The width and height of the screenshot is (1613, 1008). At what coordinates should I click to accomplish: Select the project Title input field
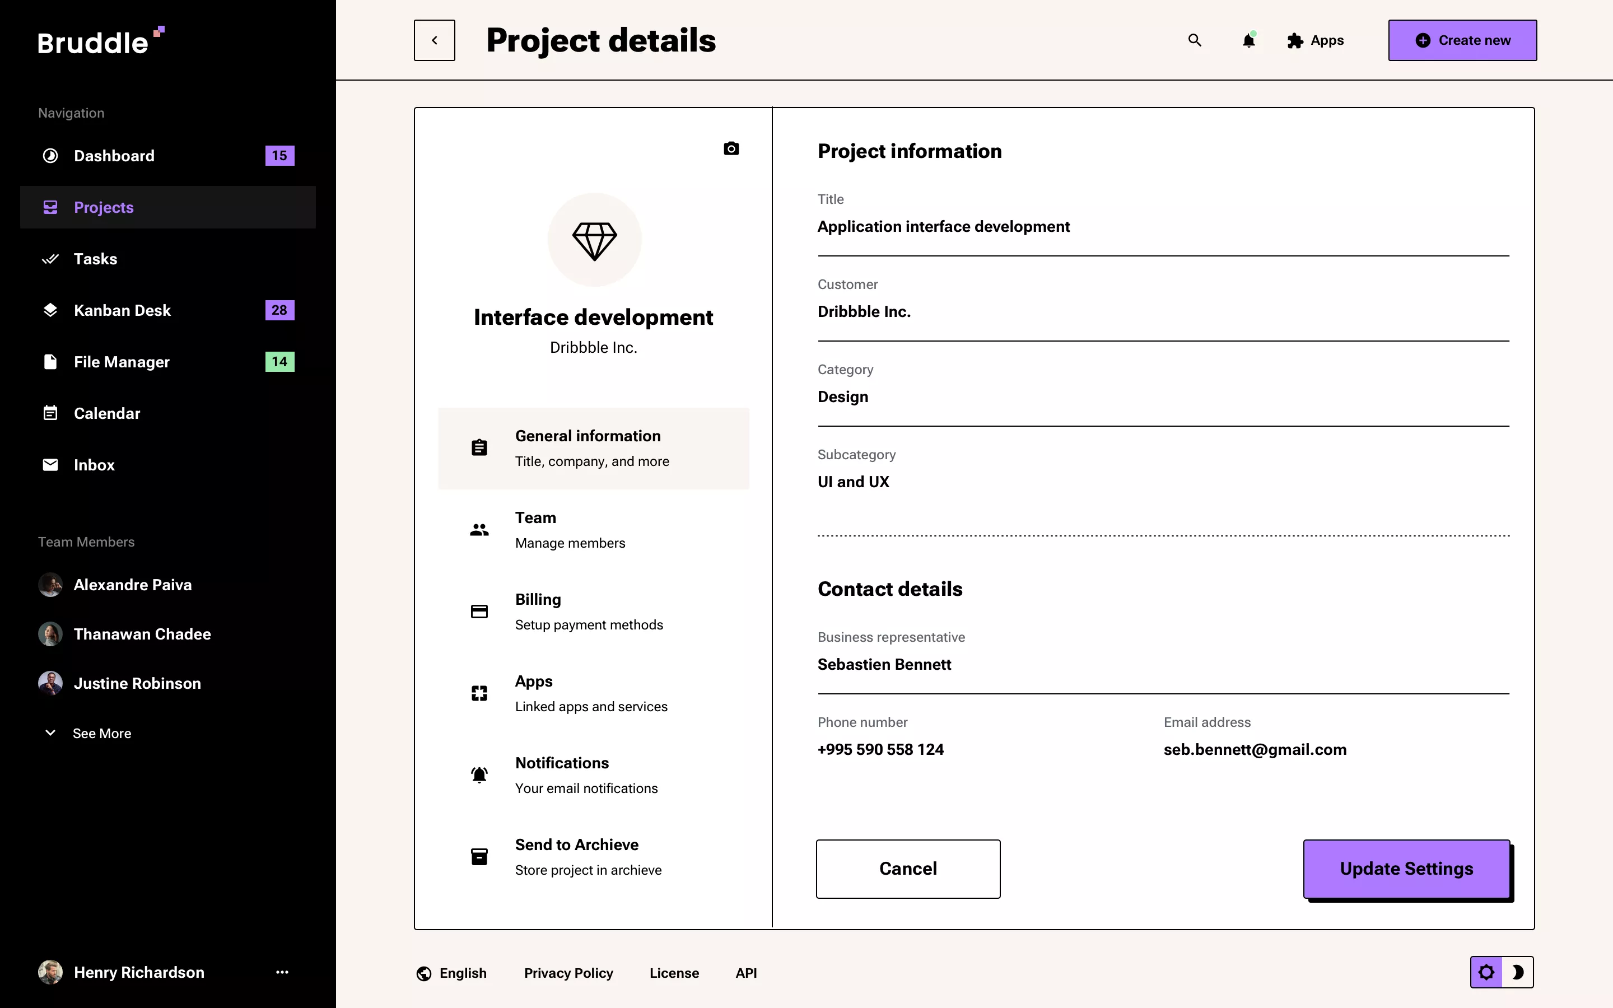1163,227
